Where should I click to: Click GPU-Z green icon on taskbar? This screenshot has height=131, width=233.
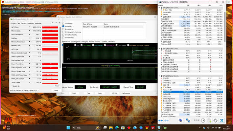click(x=165, y=128)
